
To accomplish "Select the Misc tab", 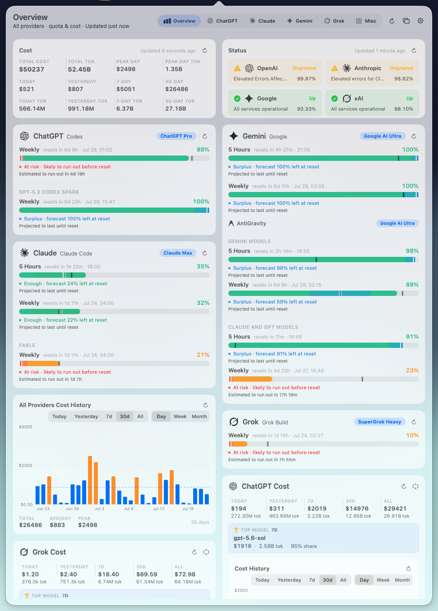I will (x=366, y=21).
